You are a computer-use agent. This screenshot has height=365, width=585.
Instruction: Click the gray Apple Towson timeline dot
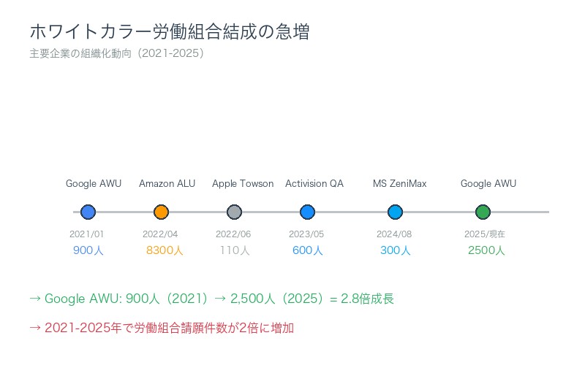tap(234, 212)
